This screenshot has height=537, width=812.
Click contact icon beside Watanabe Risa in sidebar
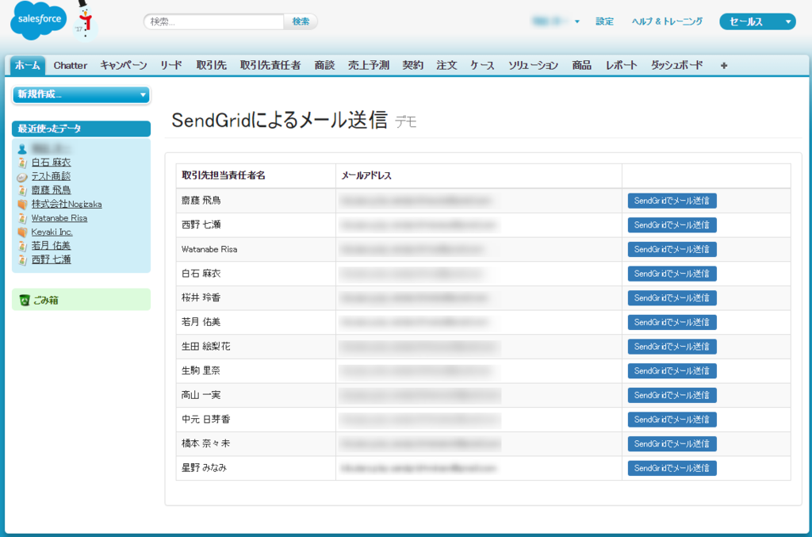[22, 218]
